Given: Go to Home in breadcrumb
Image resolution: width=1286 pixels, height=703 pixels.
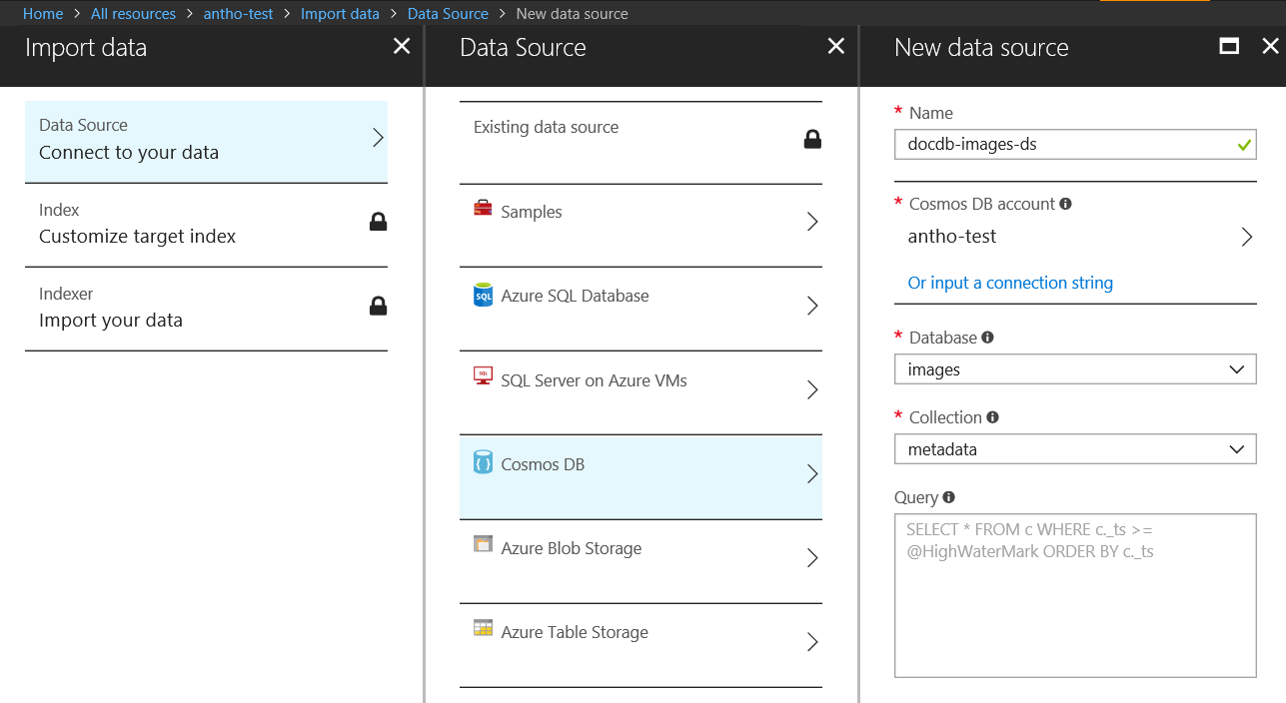Looking at the screenshot, I should pos(43,14).
